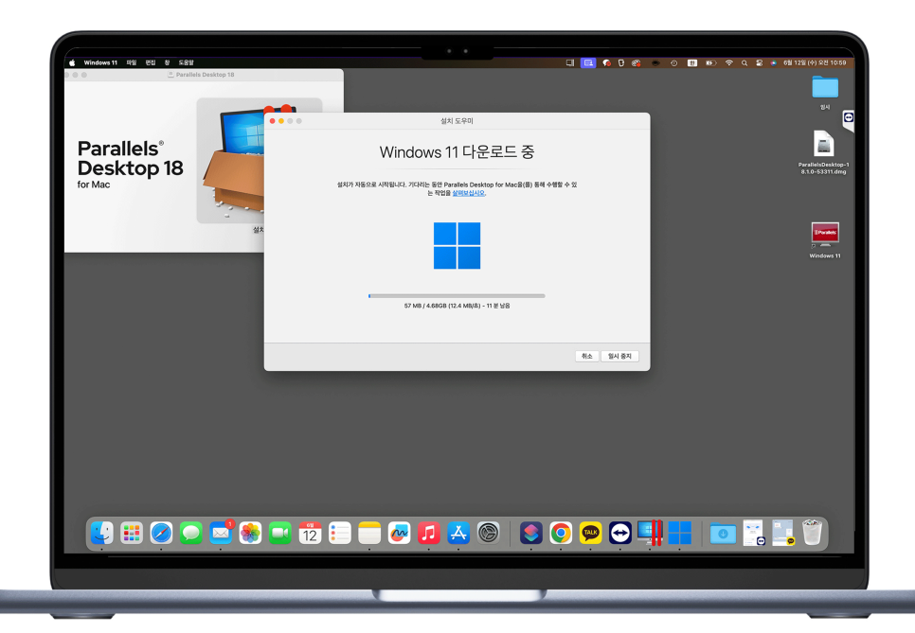
Task: Open Google Chrome from the Dock
Action: coord(561,533)
